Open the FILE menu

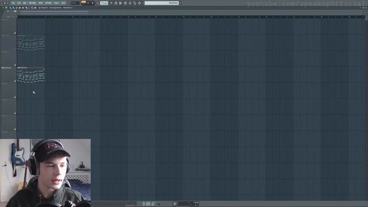13,3
